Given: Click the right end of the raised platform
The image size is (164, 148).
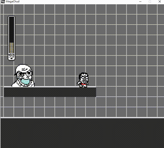Looking at the screenshot, I should 94,92.
